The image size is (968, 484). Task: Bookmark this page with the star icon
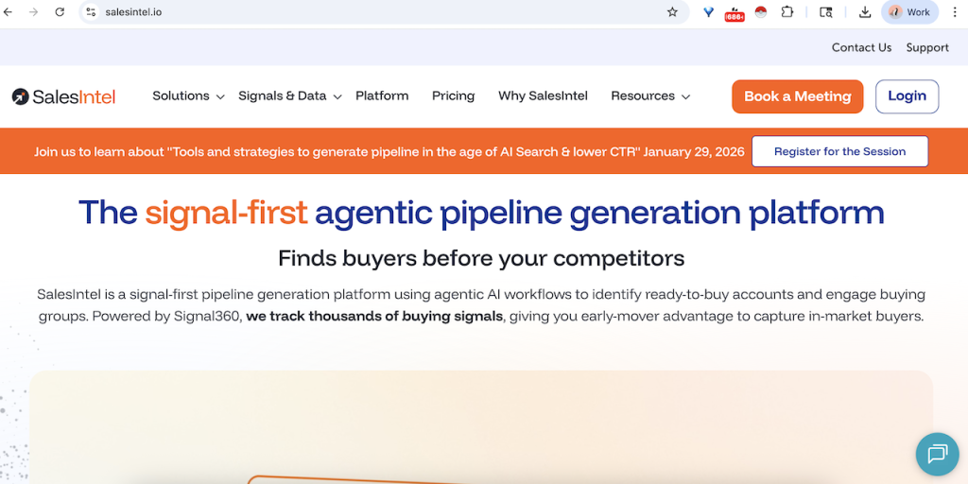point(672,12)
